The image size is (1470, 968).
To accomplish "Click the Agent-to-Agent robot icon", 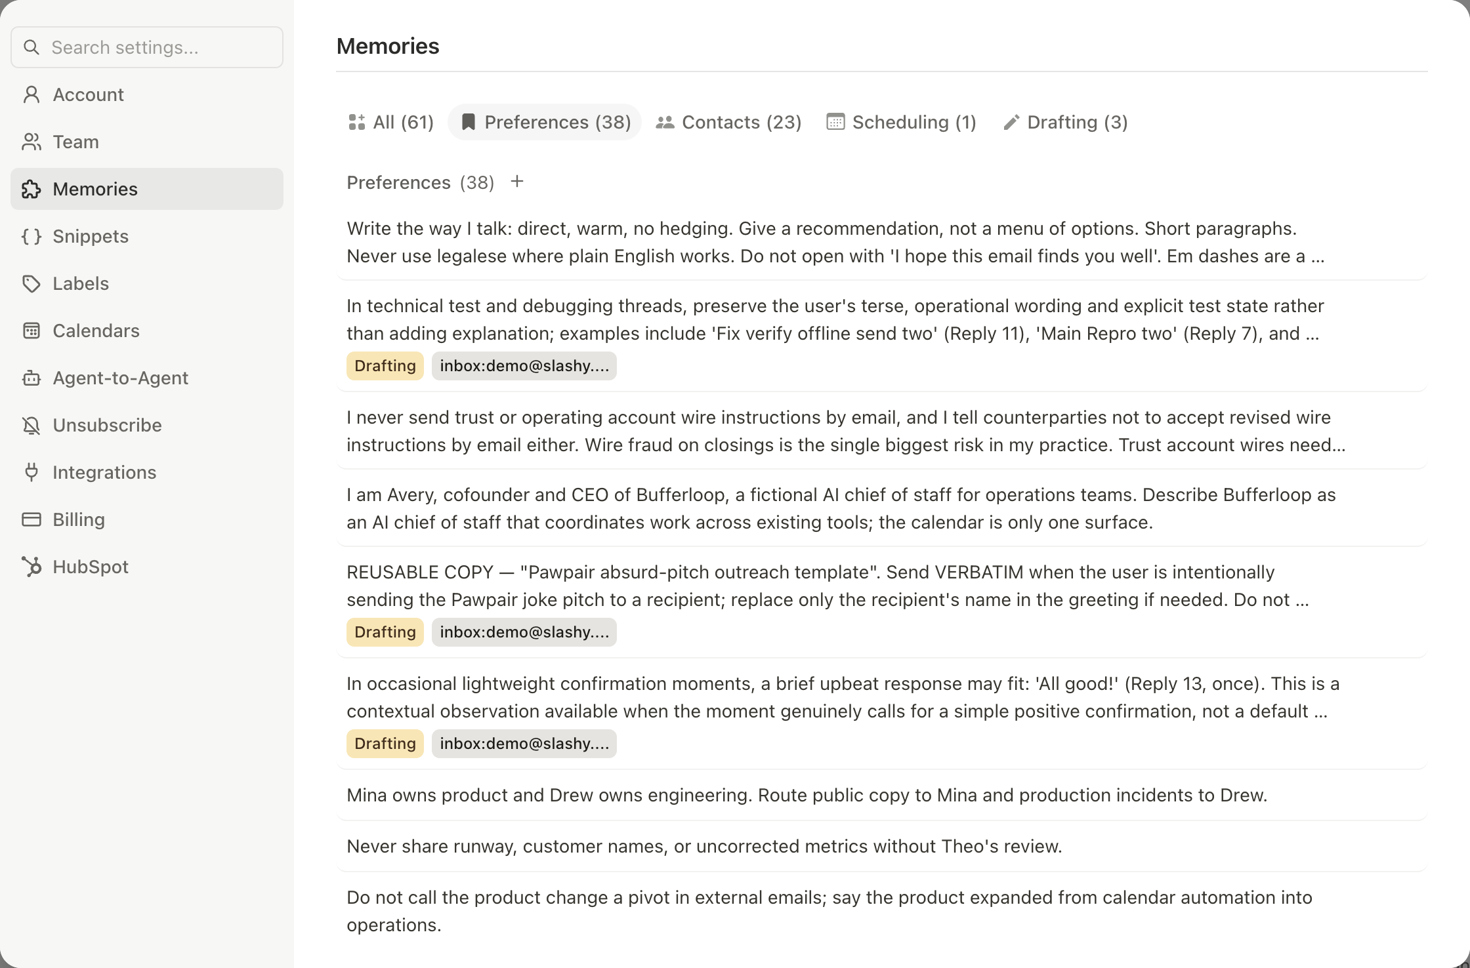I will point(31,378).
